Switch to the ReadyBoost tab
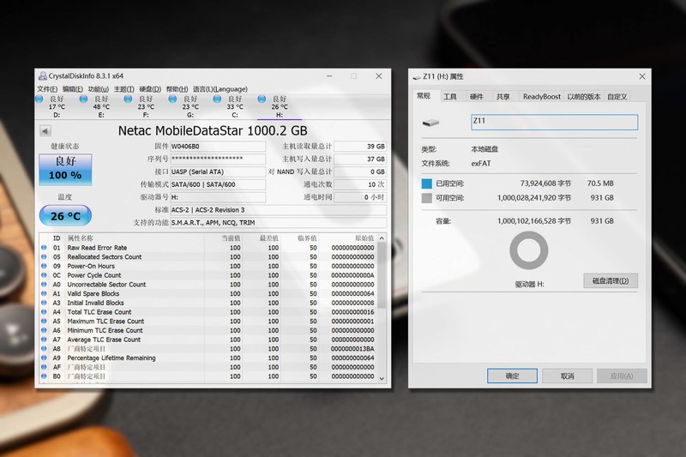Screen dimensions: 686x457 [x=541, y=97]
